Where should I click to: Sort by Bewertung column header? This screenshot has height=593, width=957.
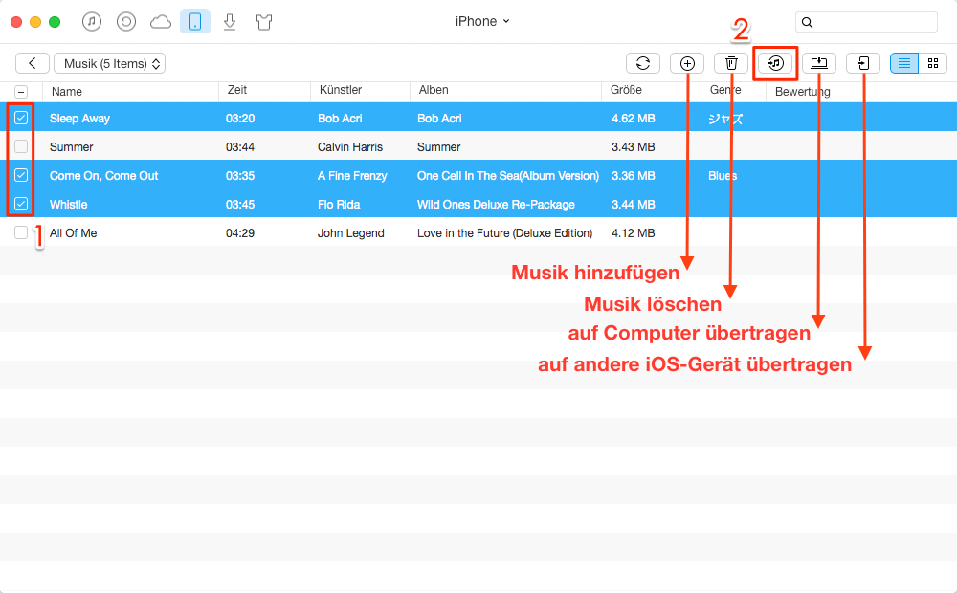point(803,92)
